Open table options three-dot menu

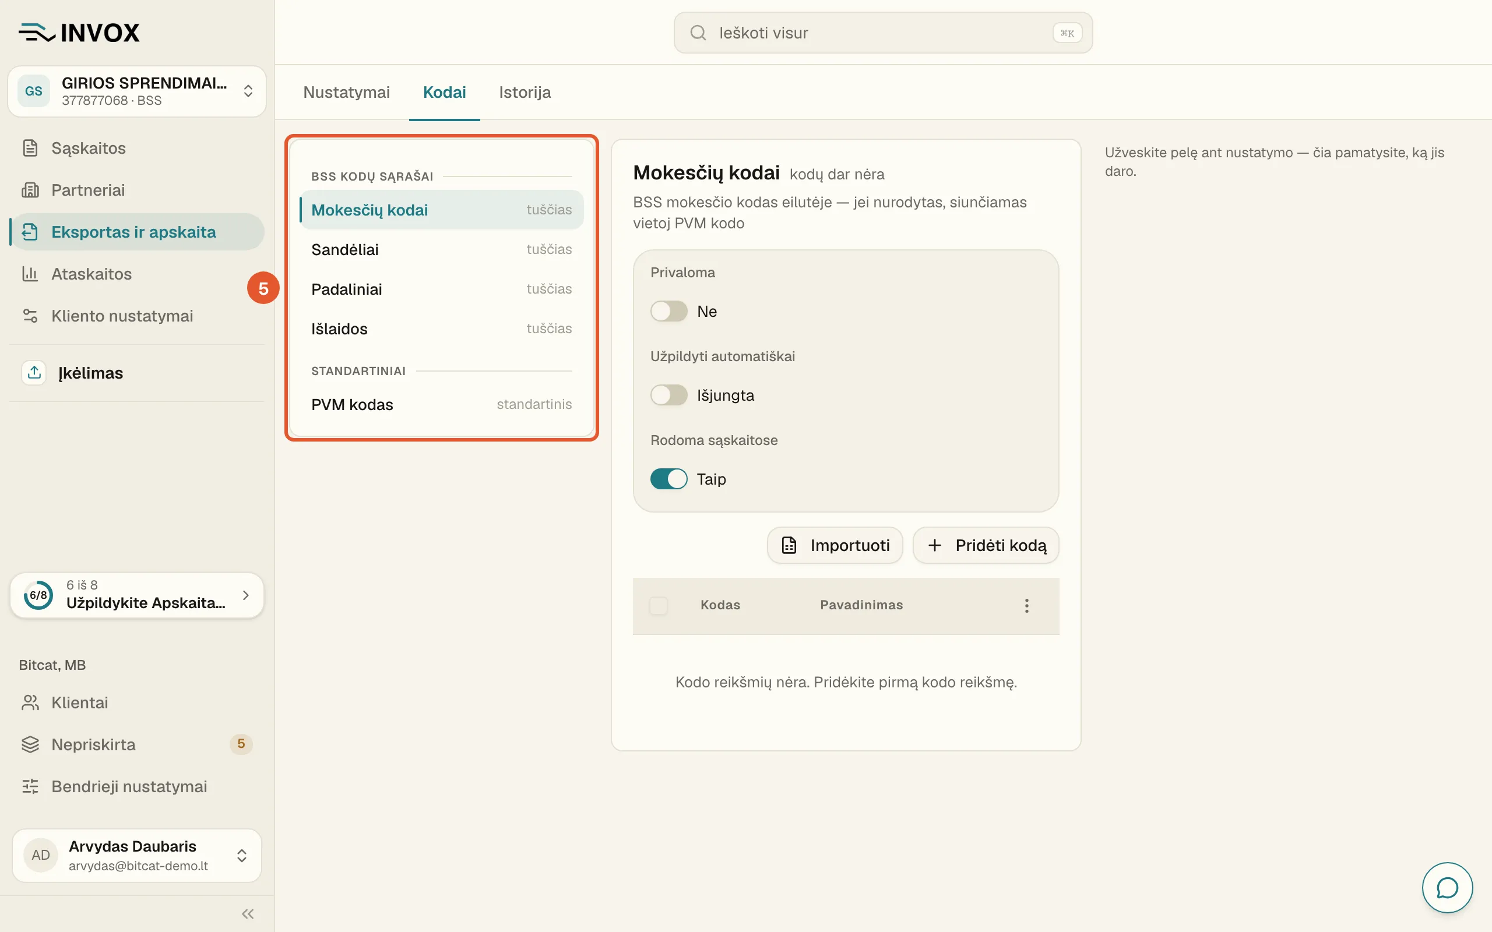[x=1026, y=605]
